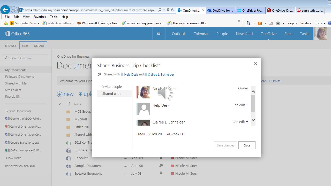Click the search magnifier in address bar
The width and height of the screenshot is (331, 186).
tap(160, 10)
